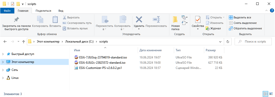This screenshot has width=275, height=97.
Task: Collapse the ribbon with chevron
Action: (x=266, y=11)
